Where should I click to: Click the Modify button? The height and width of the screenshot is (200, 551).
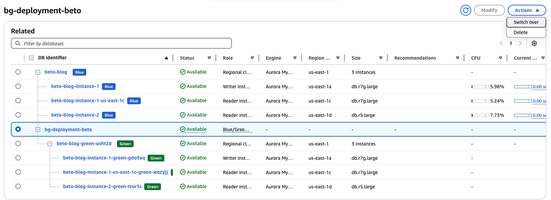tap(489, 10)
